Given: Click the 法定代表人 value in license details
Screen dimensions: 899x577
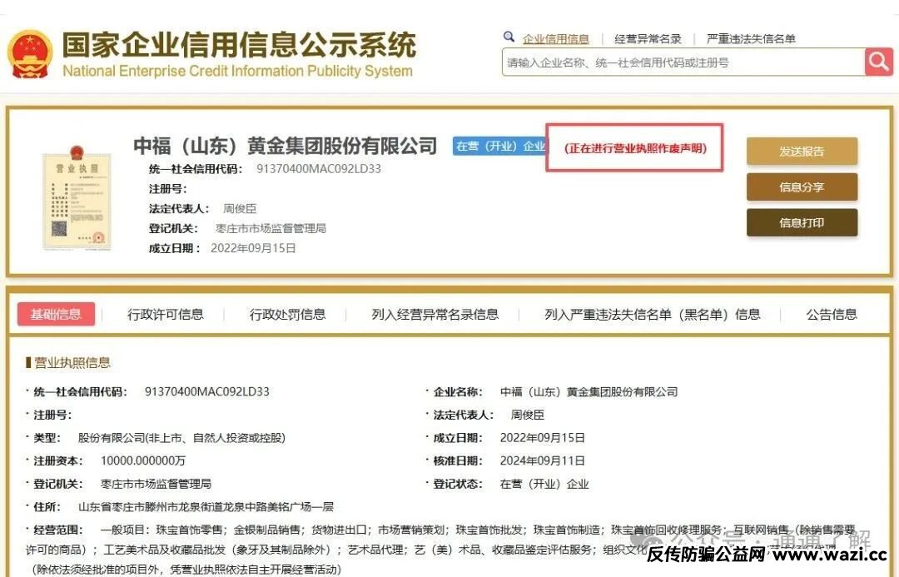Looking at the screenshot, I should click(528, 415).
